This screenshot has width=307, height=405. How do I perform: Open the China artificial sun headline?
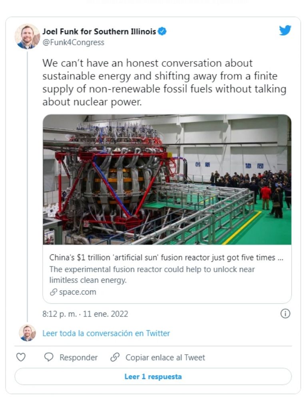point(166,257)
